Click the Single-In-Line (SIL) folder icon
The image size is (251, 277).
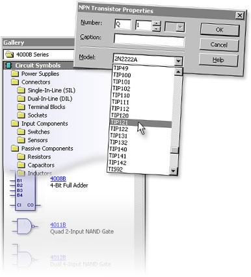[x=21, y=90]
